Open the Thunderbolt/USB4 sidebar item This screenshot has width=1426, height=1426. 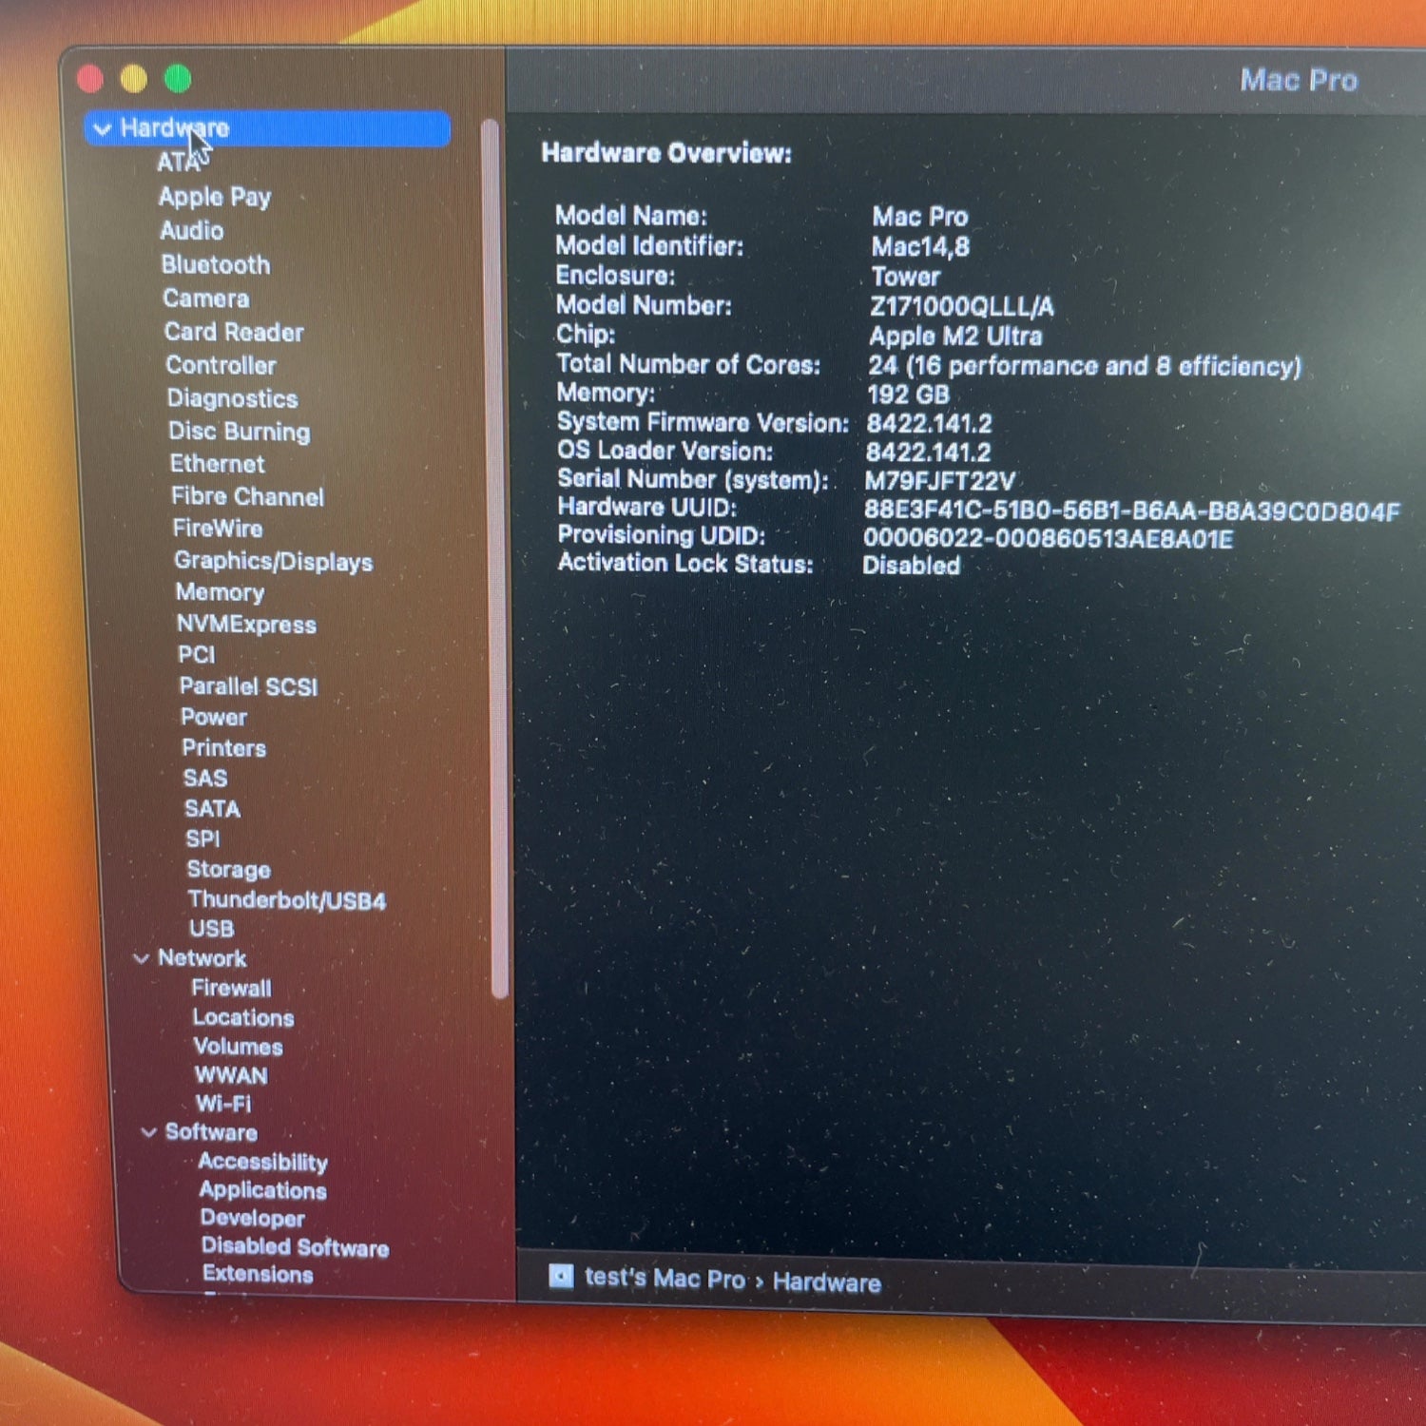[286, 900]
